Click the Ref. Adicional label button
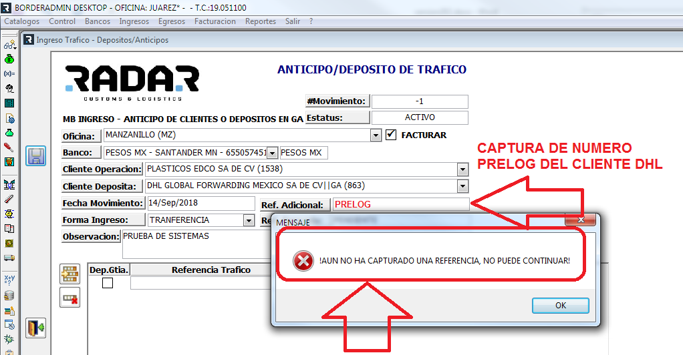The image size is (683, 355). [295, 205]
